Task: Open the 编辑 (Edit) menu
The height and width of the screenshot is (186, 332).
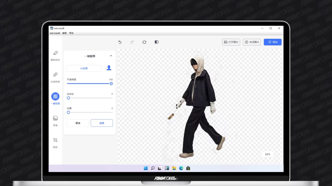Action: click(x=64, y=33)
